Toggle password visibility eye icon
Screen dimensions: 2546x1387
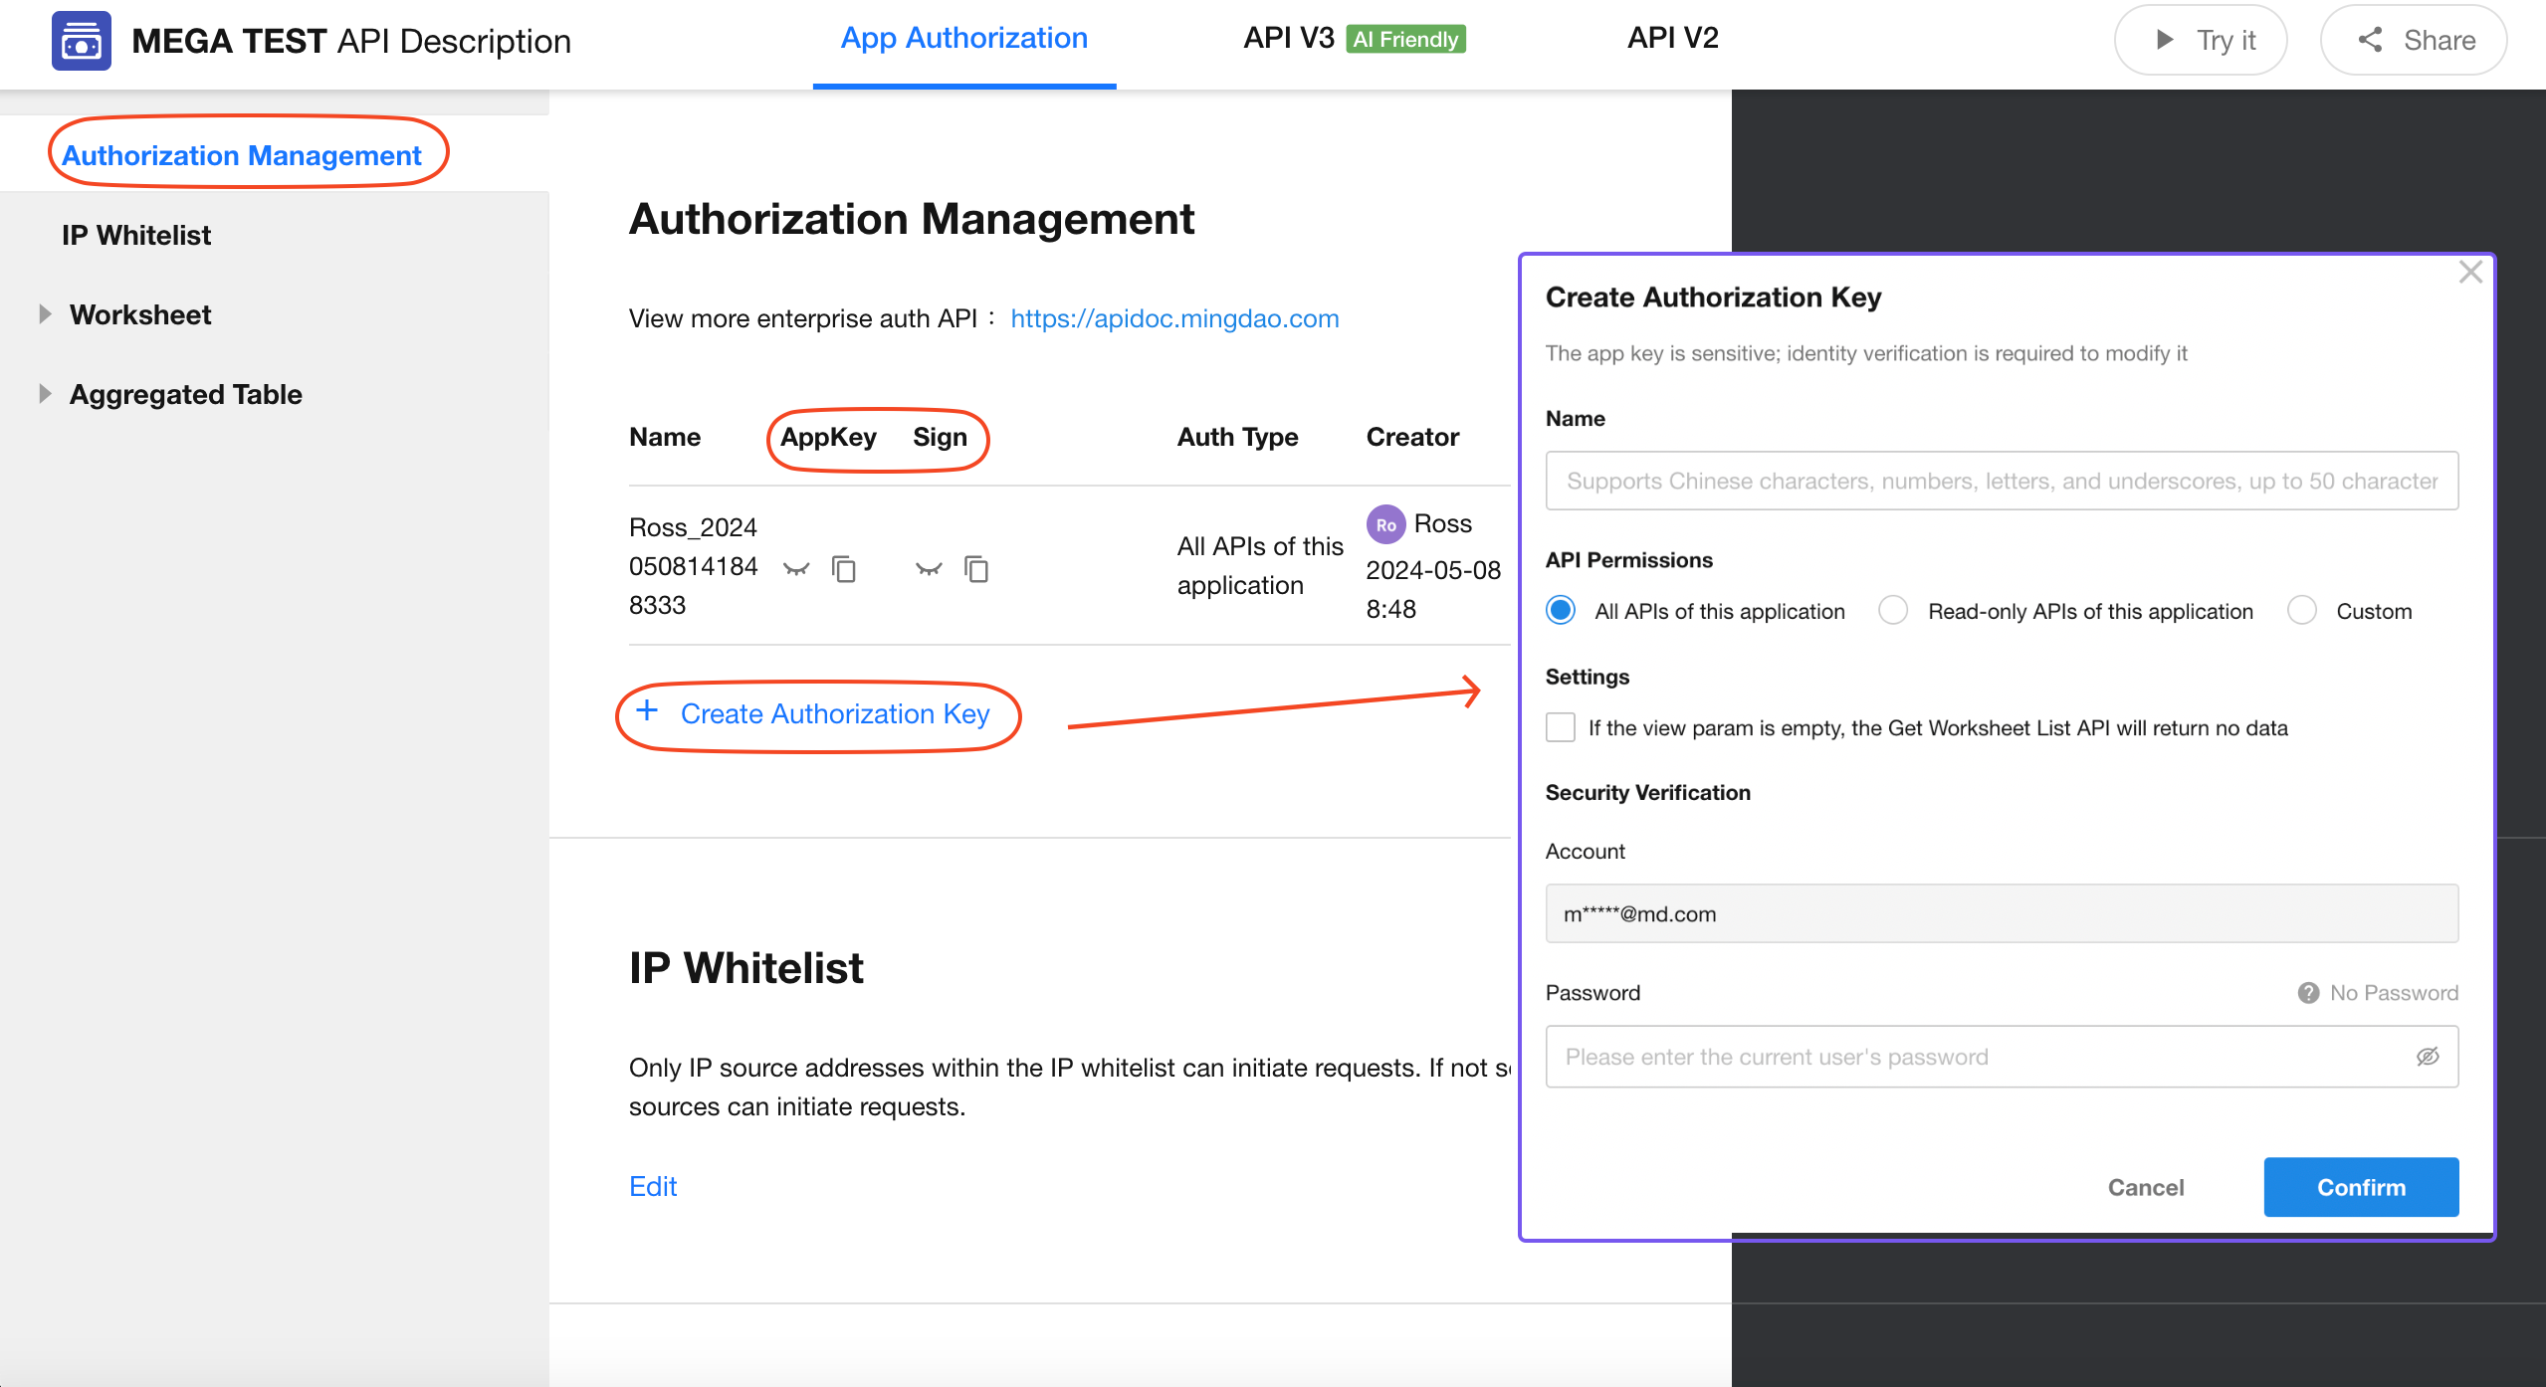[2428, 1057]
